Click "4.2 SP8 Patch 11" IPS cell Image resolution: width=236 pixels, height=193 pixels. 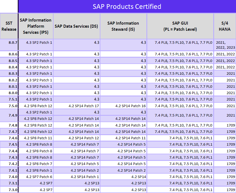[x=36, y=138]
